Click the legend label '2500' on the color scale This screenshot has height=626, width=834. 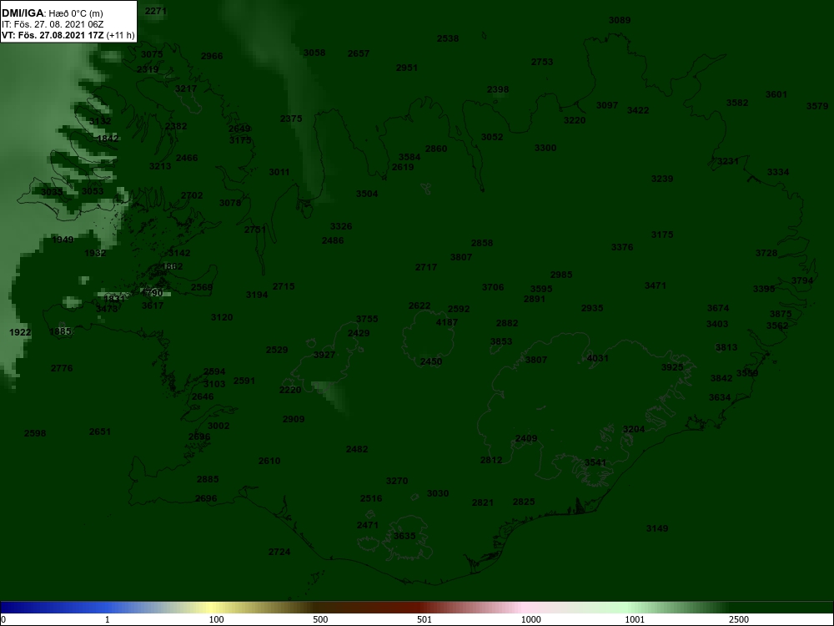[x=739, y=619]
